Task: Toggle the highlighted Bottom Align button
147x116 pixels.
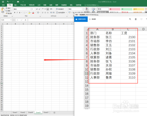Action: coord(48,9)
